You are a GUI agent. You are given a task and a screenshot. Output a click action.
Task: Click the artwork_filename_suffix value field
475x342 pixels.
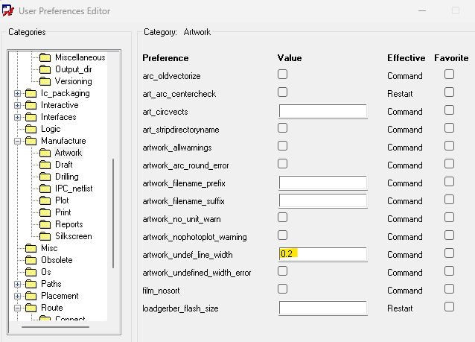point(323,200)
